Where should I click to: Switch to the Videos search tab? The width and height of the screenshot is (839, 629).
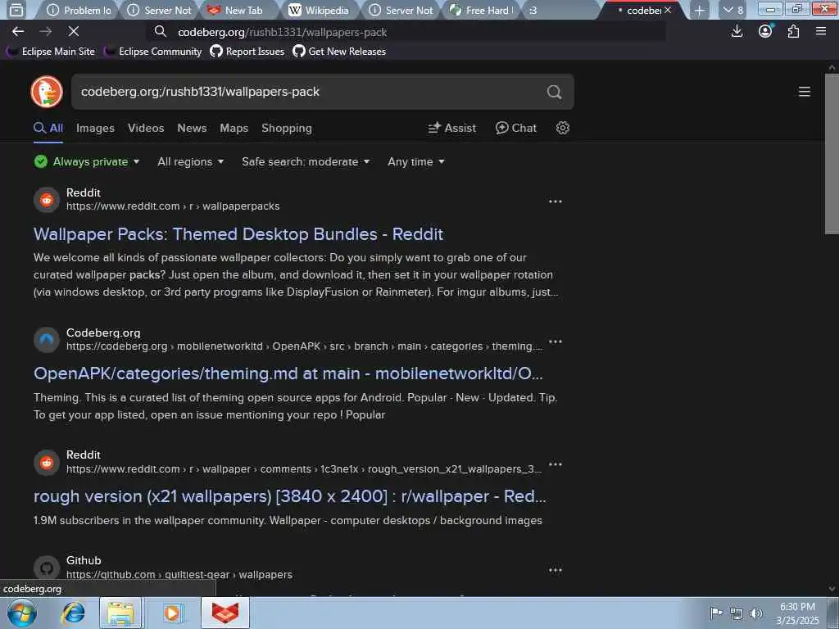point(146,129)
